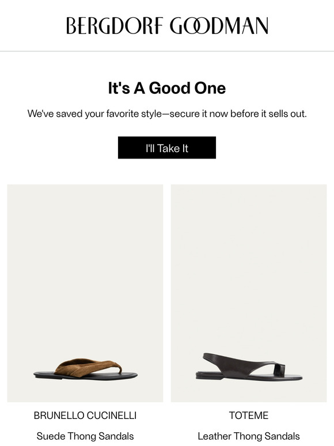The width and height of the screenshot is (334, 446).
Task: Open the Toteme sandal product image
Action: (249, 293)
